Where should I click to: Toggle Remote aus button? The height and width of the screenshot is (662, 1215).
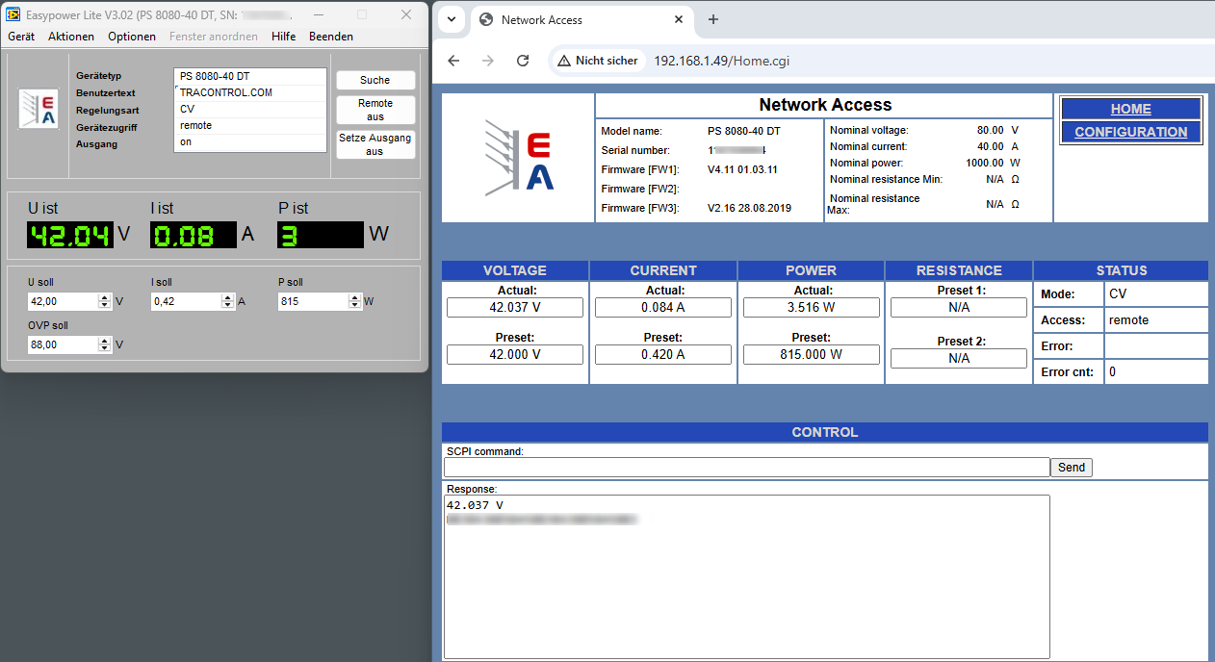[375, 110]
